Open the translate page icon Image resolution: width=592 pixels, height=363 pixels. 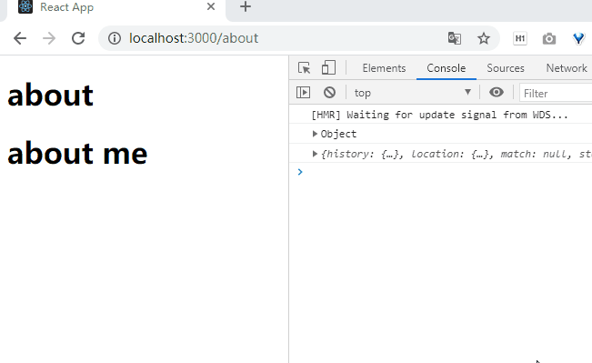(454, 38)
